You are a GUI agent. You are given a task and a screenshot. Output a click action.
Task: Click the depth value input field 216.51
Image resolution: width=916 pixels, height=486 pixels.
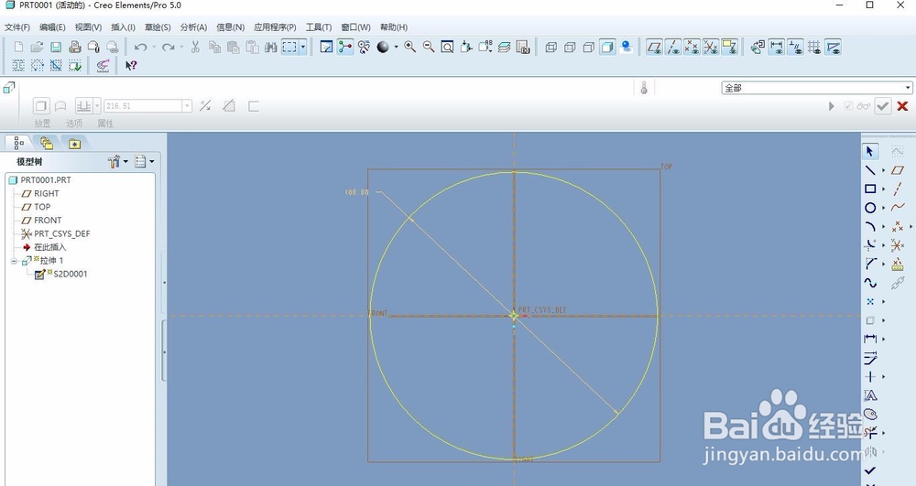point(144,106)
